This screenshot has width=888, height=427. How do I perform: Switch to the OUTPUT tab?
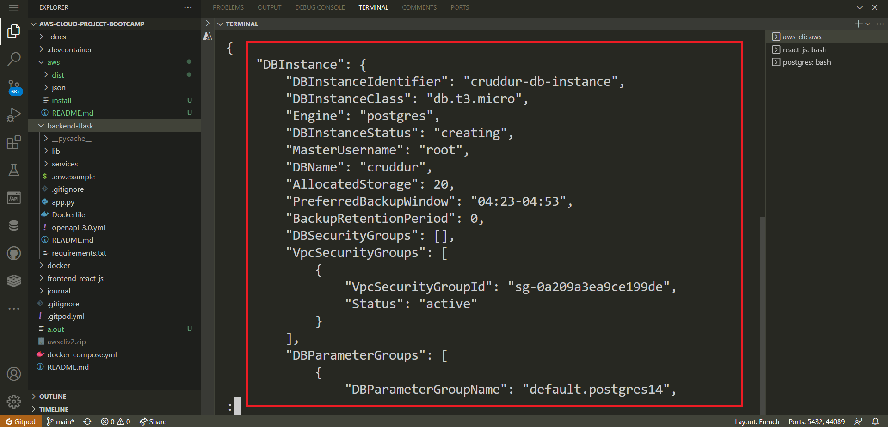pos(269,7)
